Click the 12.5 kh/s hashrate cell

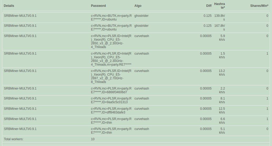click(222, 111)
